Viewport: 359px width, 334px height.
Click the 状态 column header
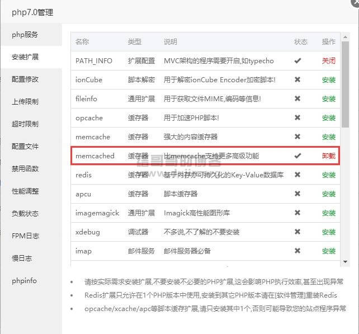301,42
